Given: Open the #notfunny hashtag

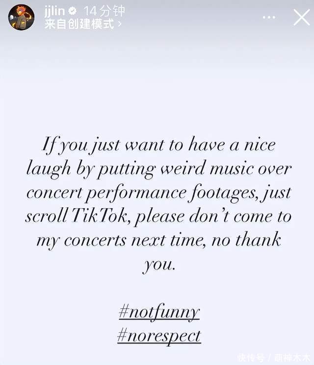Looking at the screenshot, I should pos(159,312).
